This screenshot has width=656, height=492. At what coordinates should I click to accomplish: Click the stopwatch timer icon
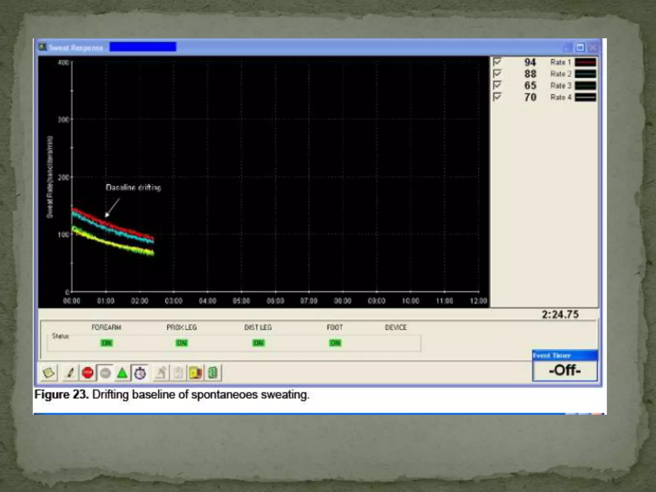(140, 373)
